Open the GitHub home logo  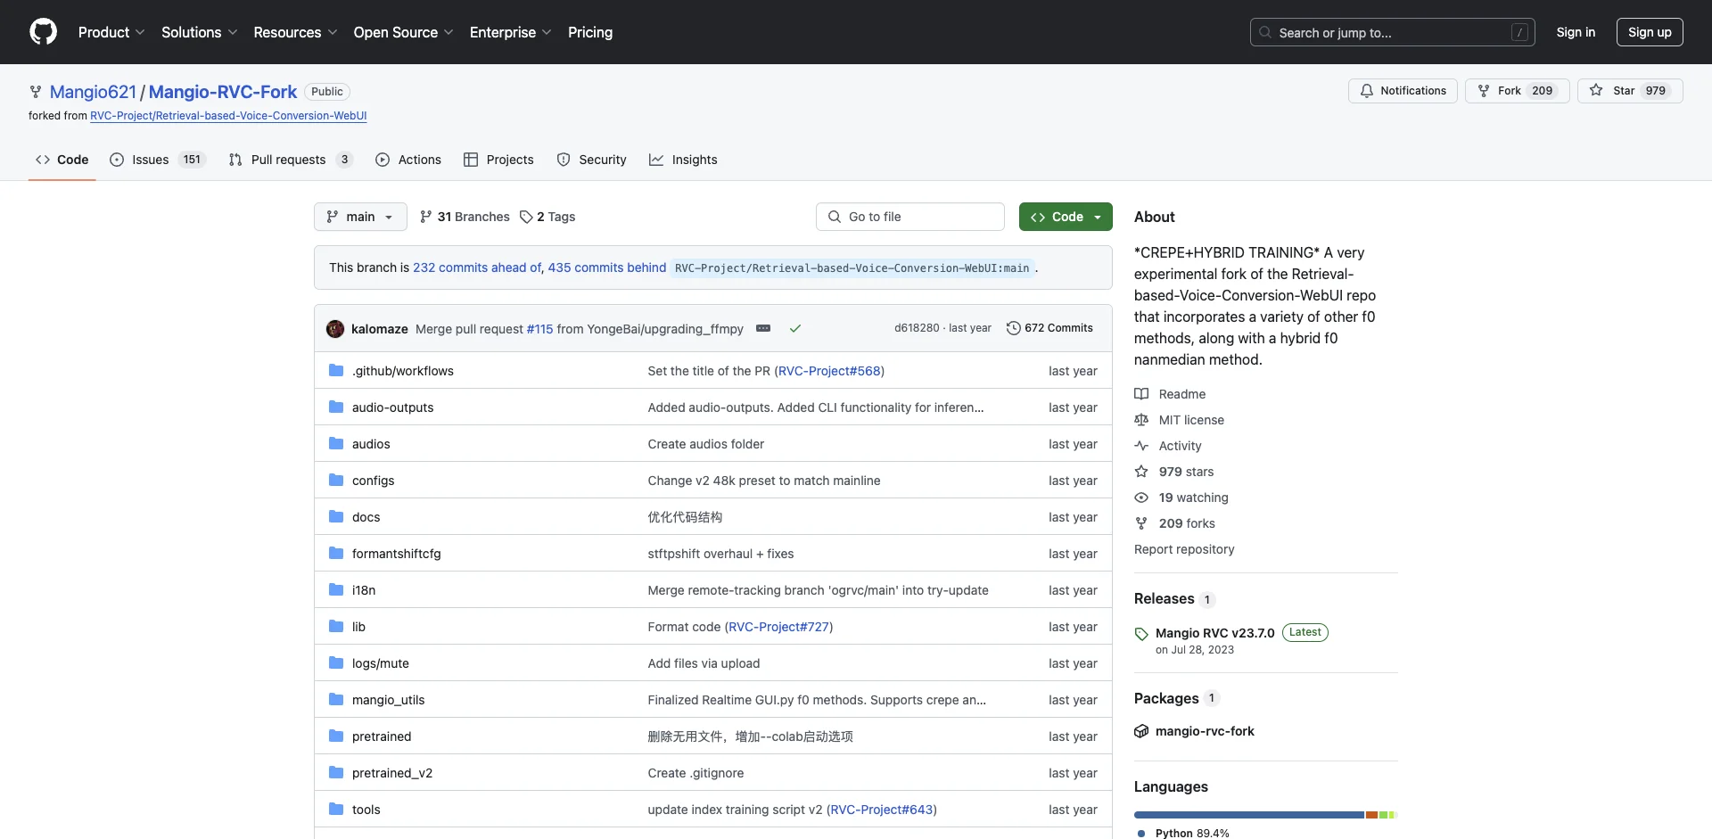point(43,32)
